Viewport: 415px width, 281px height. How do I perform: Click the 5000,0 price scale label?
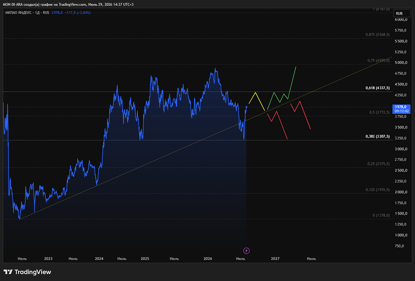[x=401, y=63]
